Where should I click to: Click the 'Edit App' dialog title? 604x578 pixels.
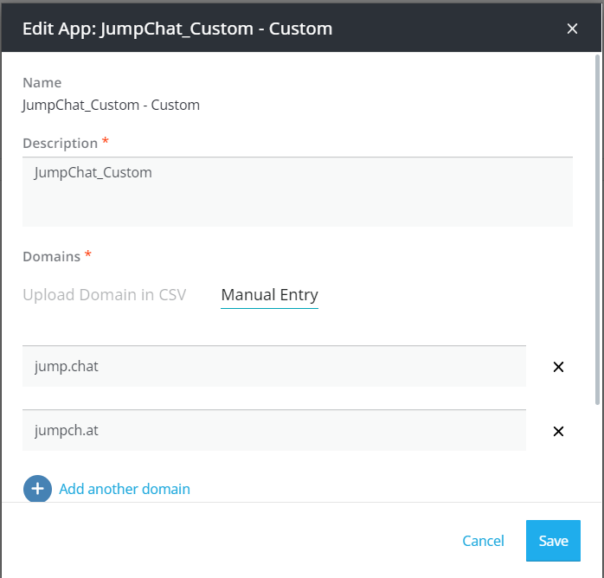pyautogui.click(x=177, y=29)
